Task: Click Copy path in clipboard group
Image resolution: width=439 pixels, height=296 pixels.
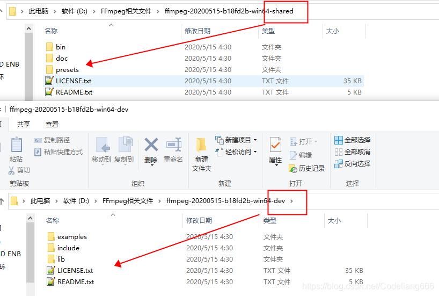Action: [x=52, y=140]
